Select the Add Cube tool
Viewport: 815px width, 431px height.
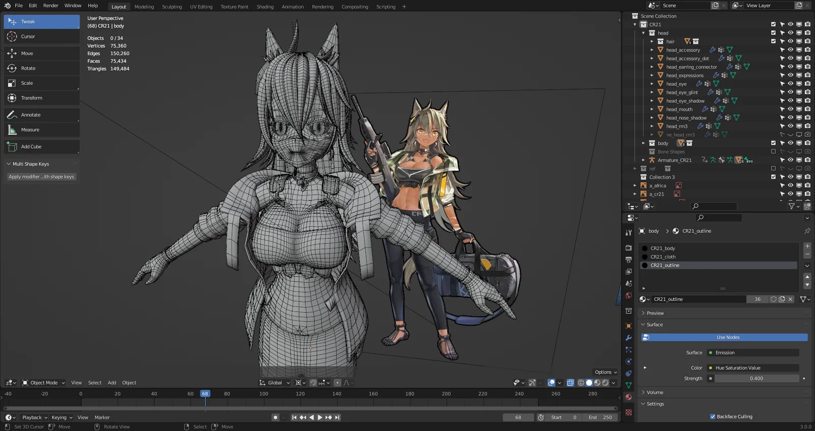click(42, 147)
